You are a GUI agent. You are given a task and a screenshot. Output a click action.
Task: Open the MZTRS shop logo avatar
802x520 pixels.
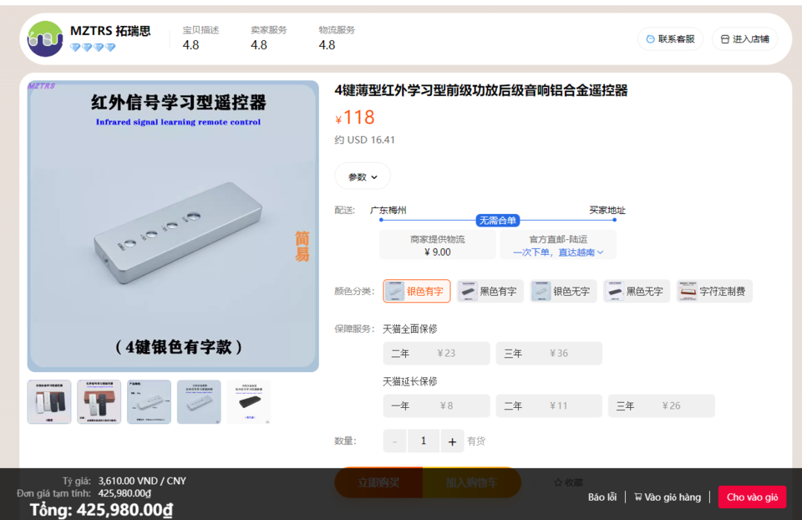(45, 39)
